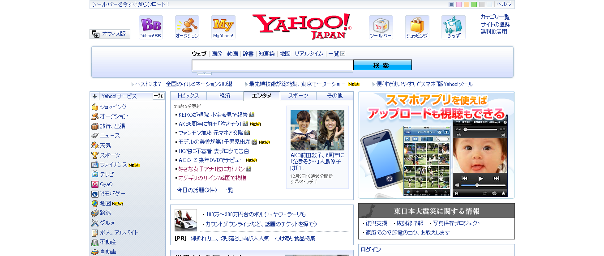Click the 天気 sidebar icon
This screenshot has height=256, width=604.
95,145
